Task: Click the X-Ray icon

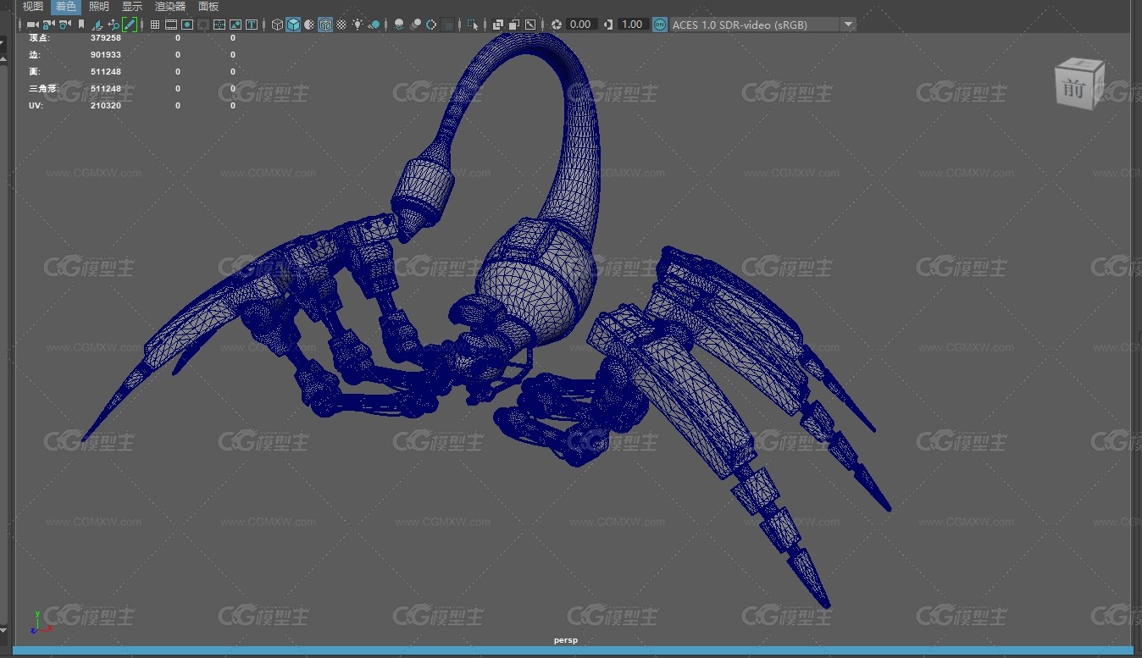Action: pos(498,25)
